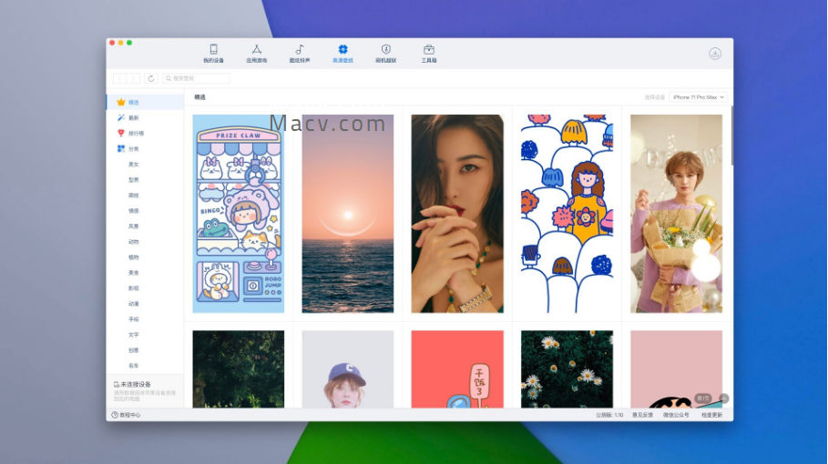Open the person holding flower bouquet wallpaper
The width and height of the screenshot is (828, 464).
pyautogui.click(x=677, y=214)
